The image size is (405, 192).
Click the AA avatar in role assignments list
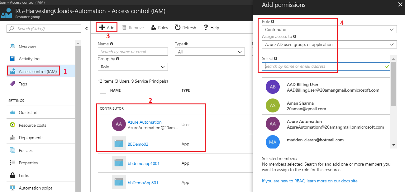(119, 124)
